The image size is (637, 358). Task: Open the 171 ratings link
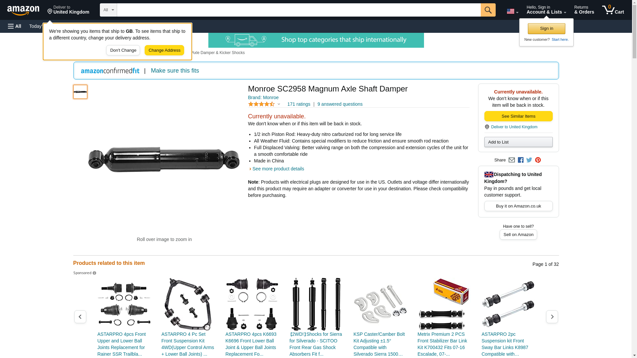[299, 104]
